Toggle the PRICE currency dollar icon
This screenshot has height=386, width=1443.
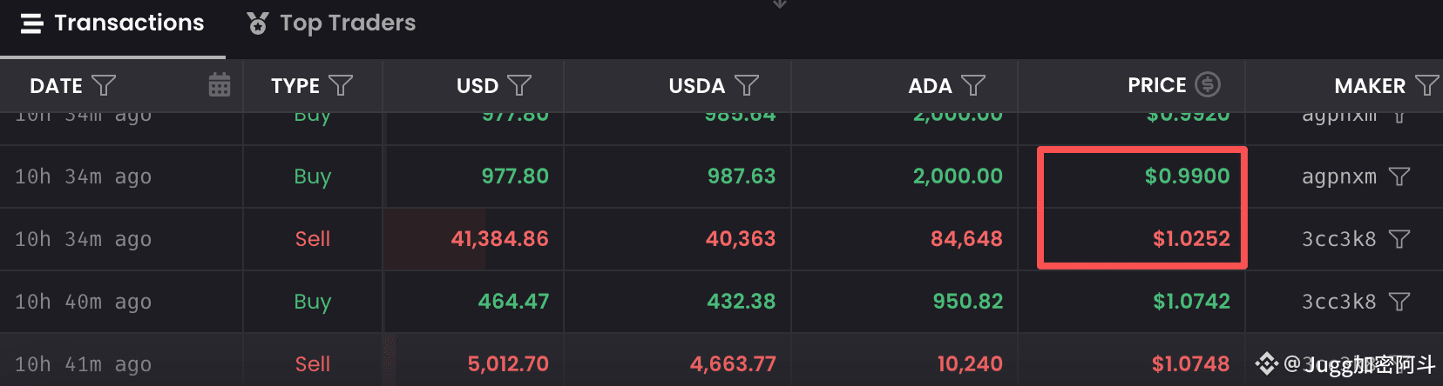pyautogui.click(x=1207, y=84)
